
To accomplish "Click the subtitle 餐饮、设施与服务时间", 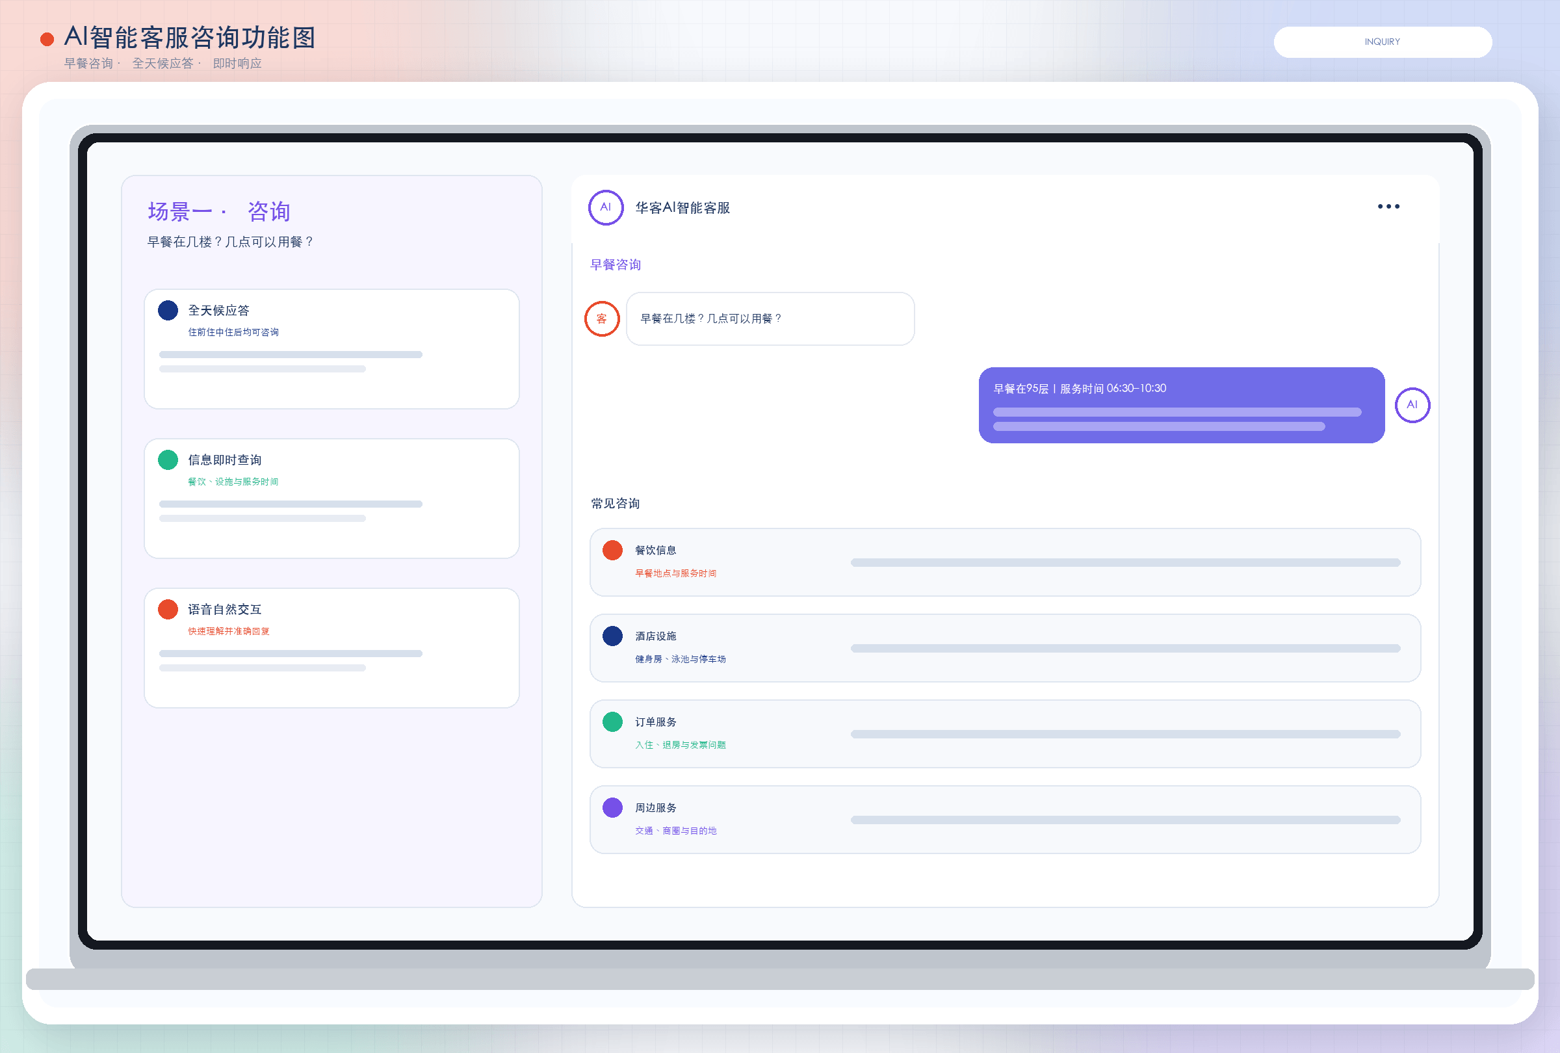I will pos(233,482).
